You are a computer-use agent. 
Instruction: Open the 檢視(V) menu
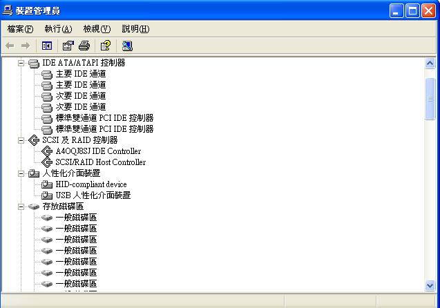(x=97, y=29)
